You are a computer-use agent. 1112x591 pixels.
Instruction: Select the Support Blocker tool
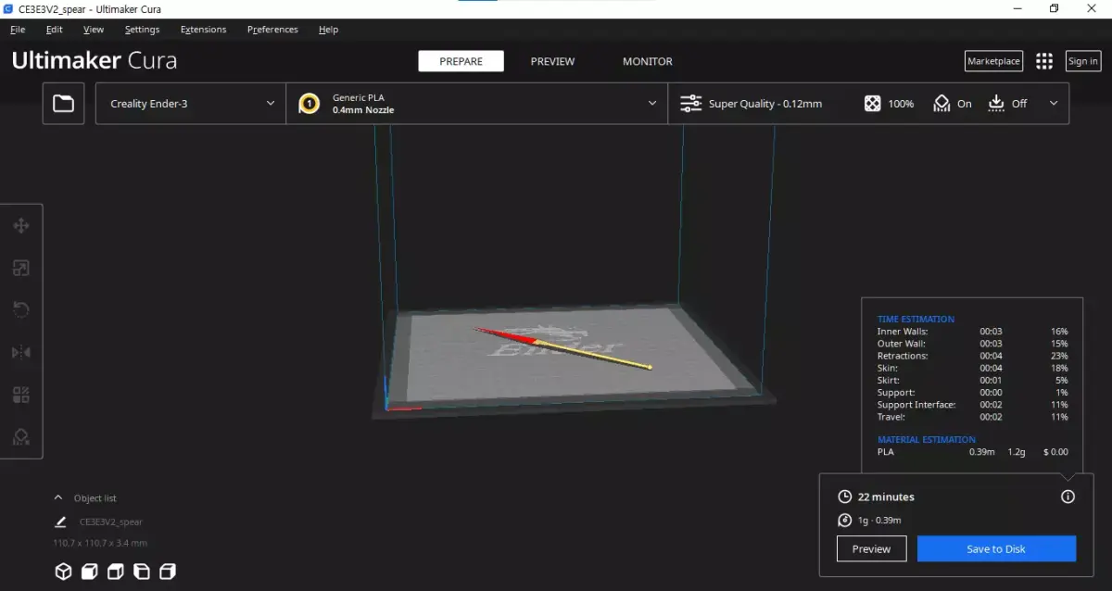tap(21, 436)
